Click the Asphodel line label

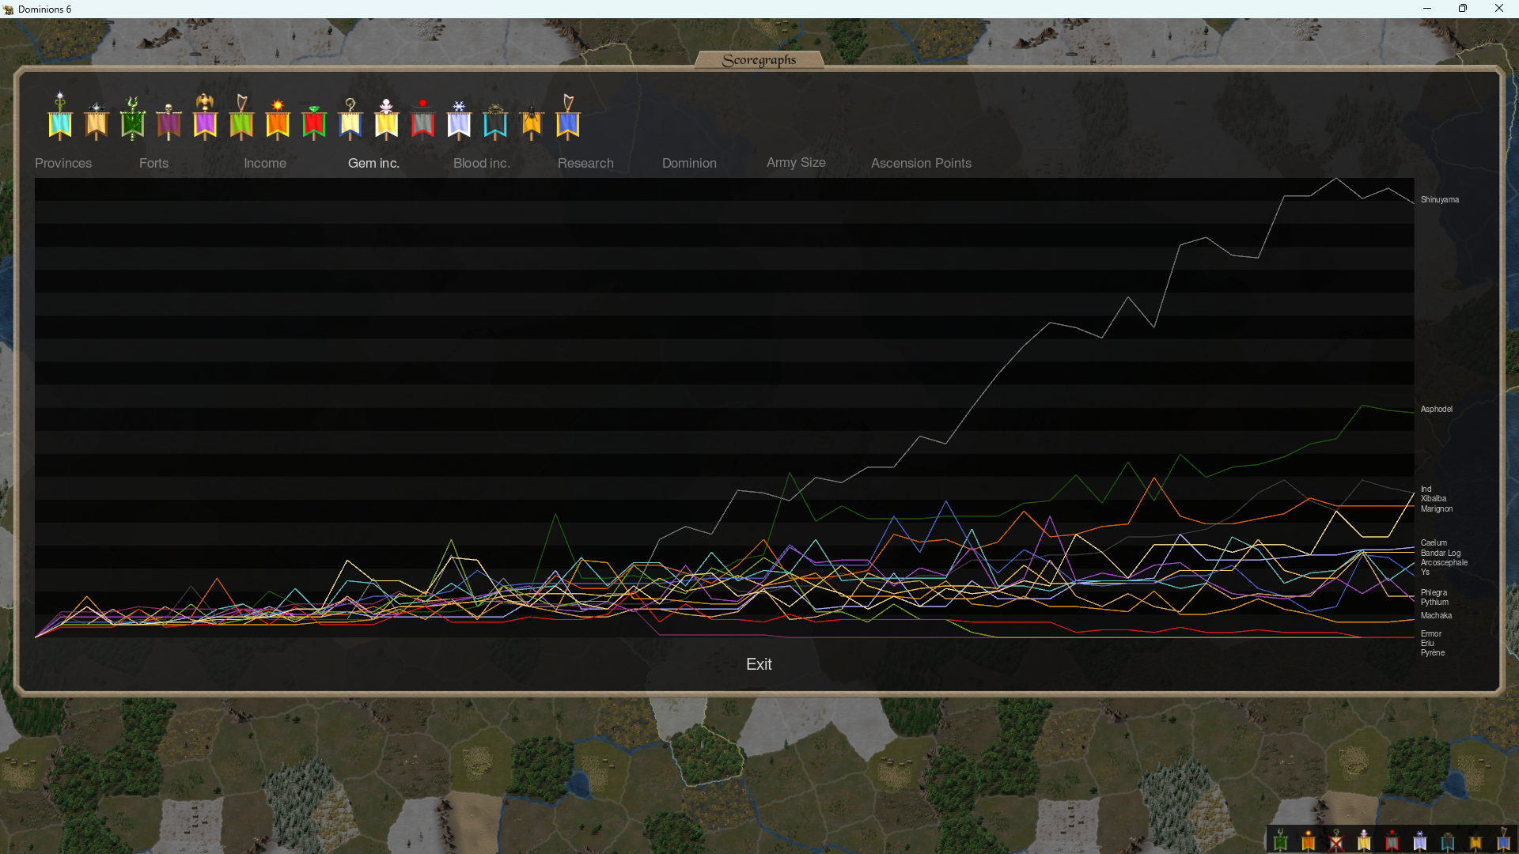click(1436, 410)
